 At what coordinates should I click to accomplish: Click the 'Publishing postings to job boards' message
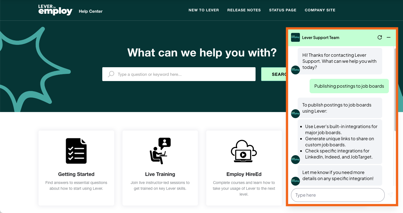coord(349,86)
